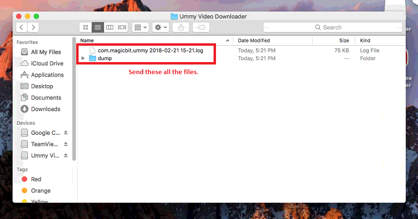The image size is (418, 219).
Task: Switch to column view mode
Action: [x=109, y=27]
